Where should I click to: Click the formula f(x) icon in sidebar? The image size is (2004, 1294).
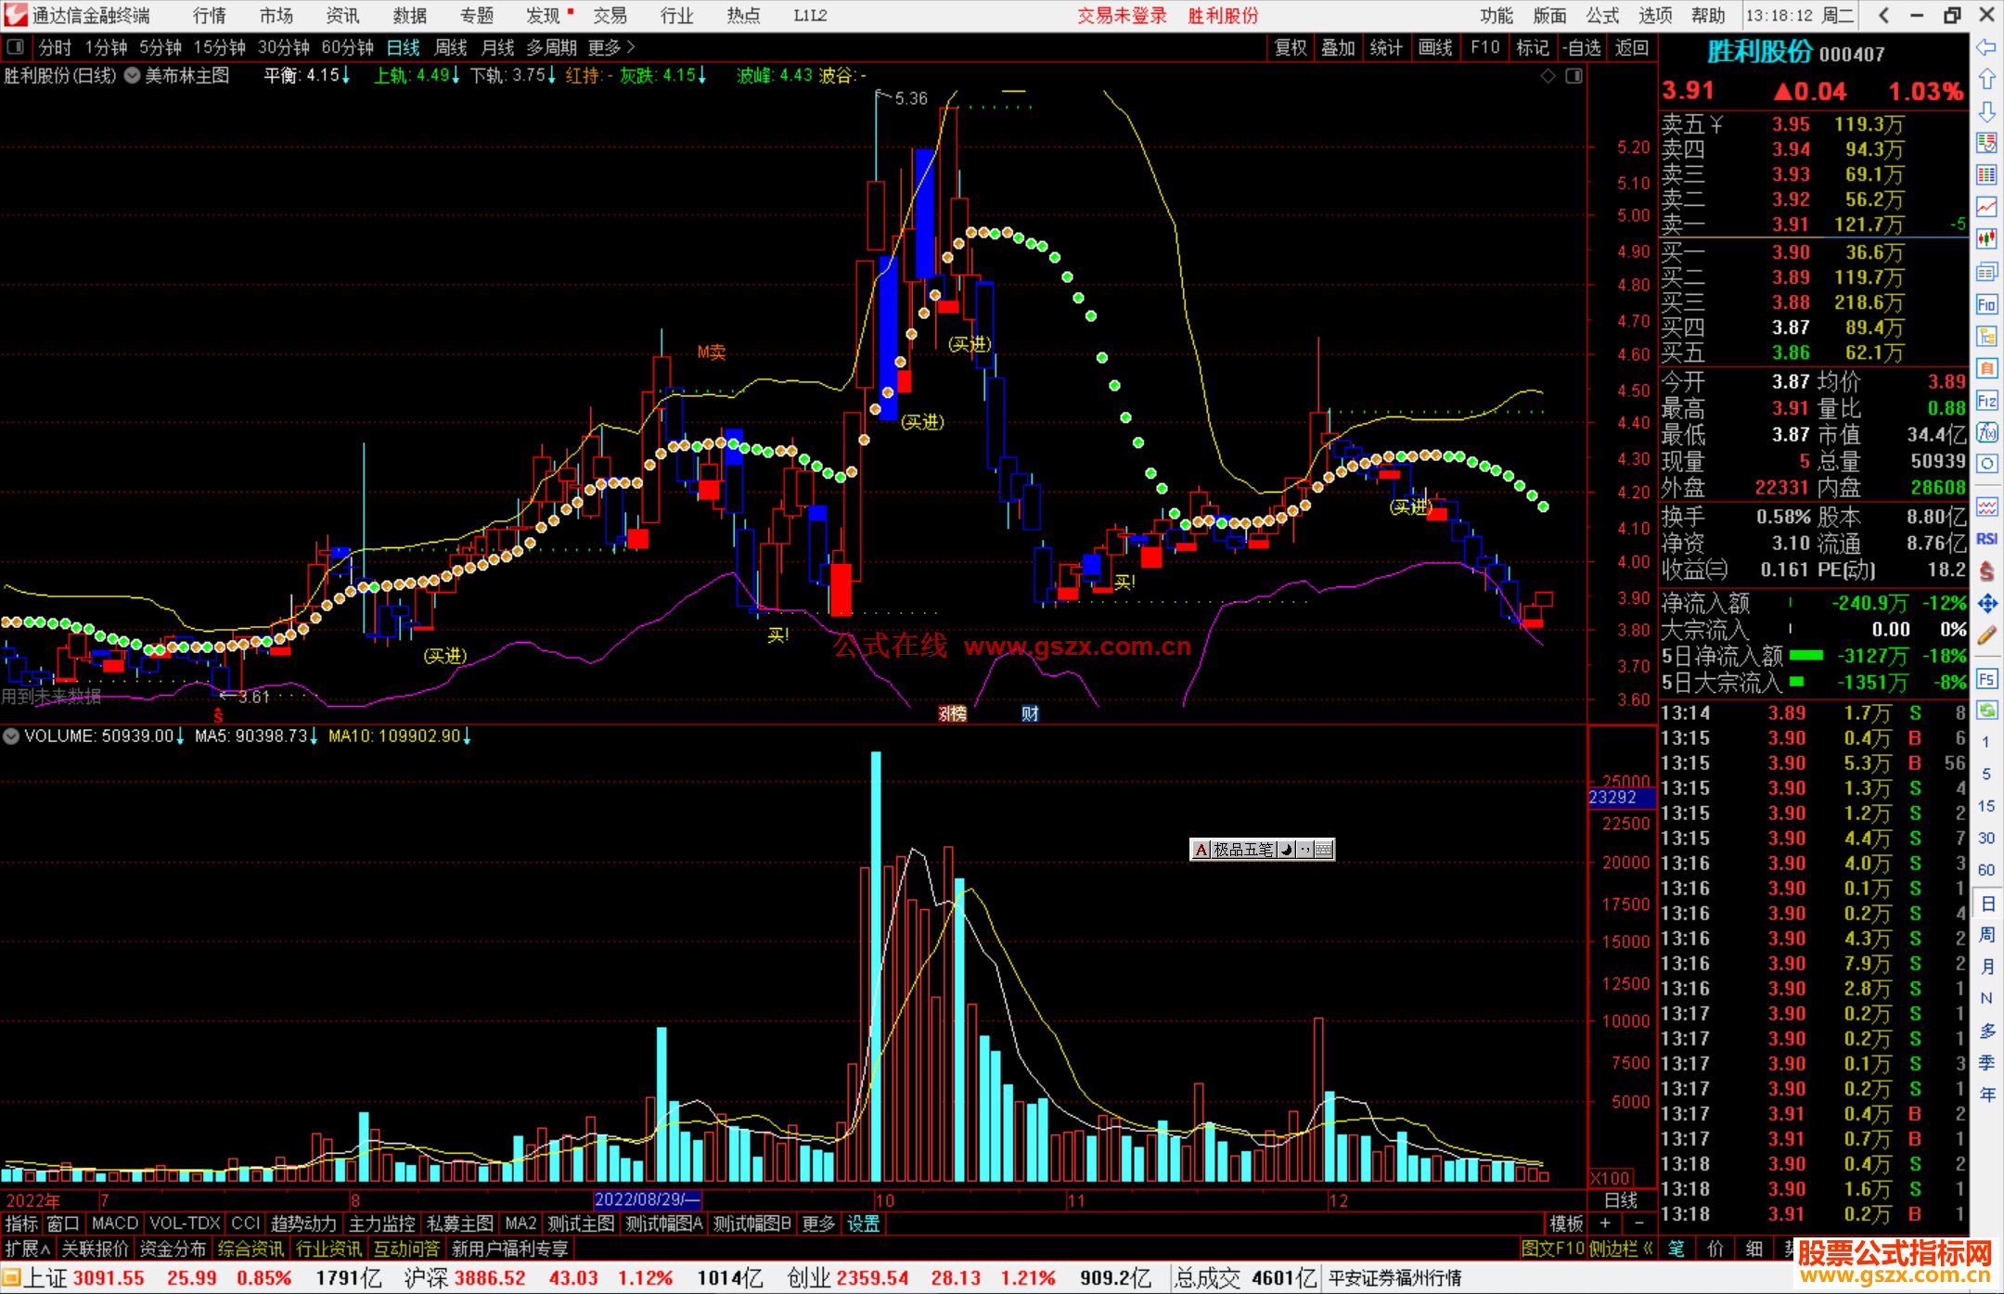[x=1986, y=432]
